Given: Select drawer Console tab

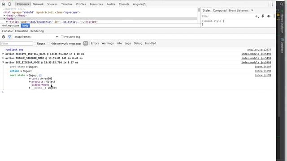Looking at the screenshot, I should tap(7, 31).
